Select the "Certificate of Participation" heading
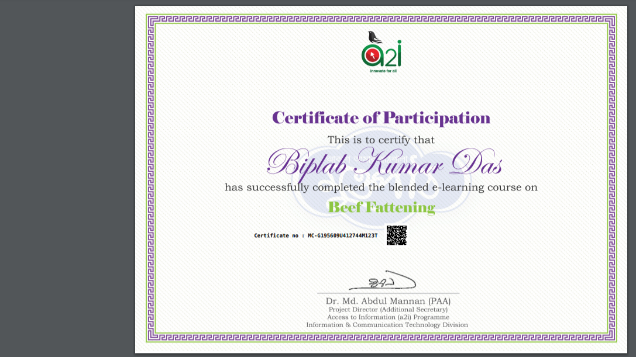This screenshot has width=636, height=357. tap(381, 118)
